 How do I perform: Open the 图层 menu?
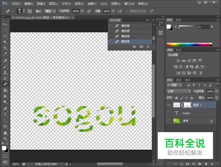click(53, 4)
